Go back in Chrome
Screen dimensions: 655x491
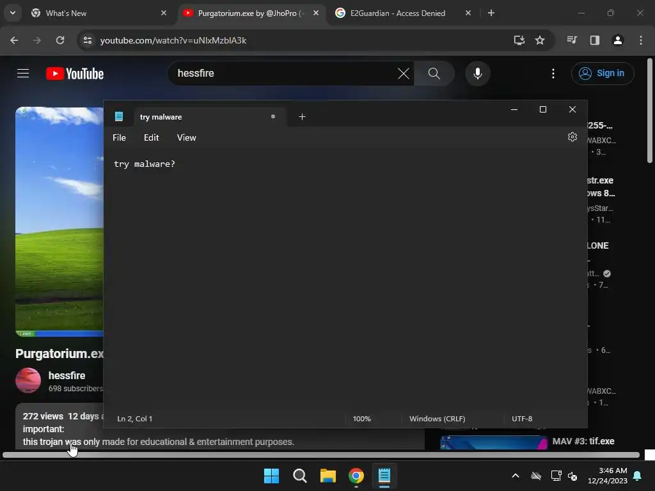(14, 40)
